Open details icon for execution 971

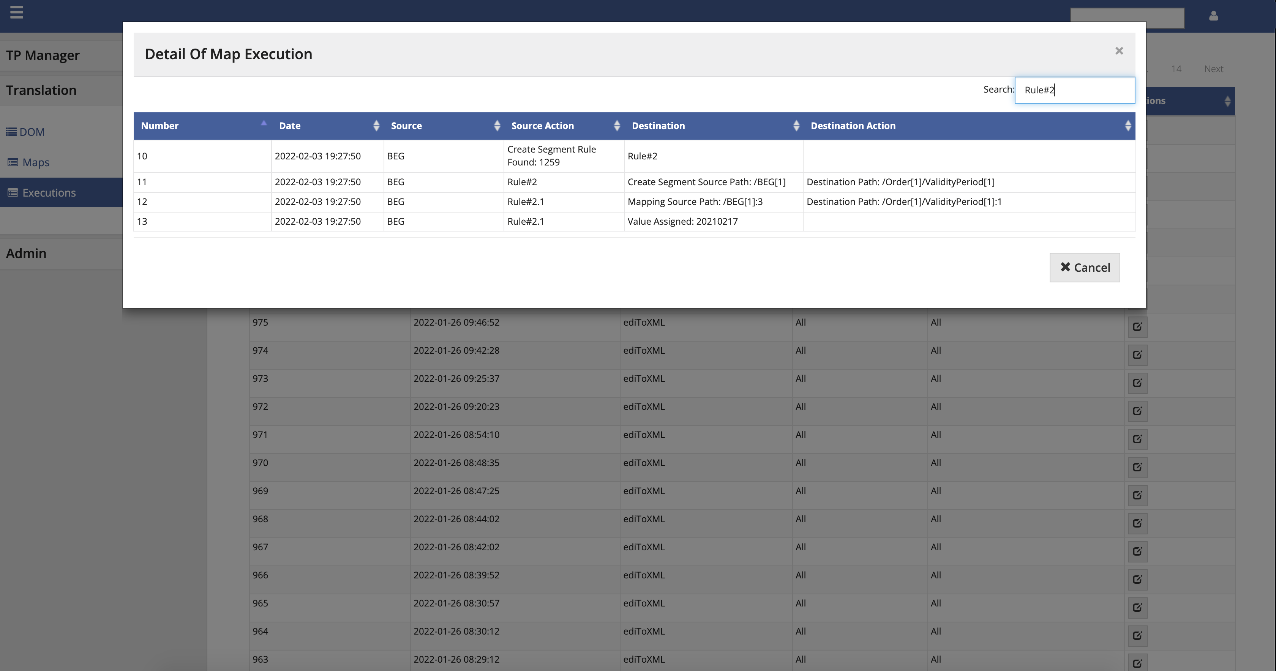pos(1137,439)
